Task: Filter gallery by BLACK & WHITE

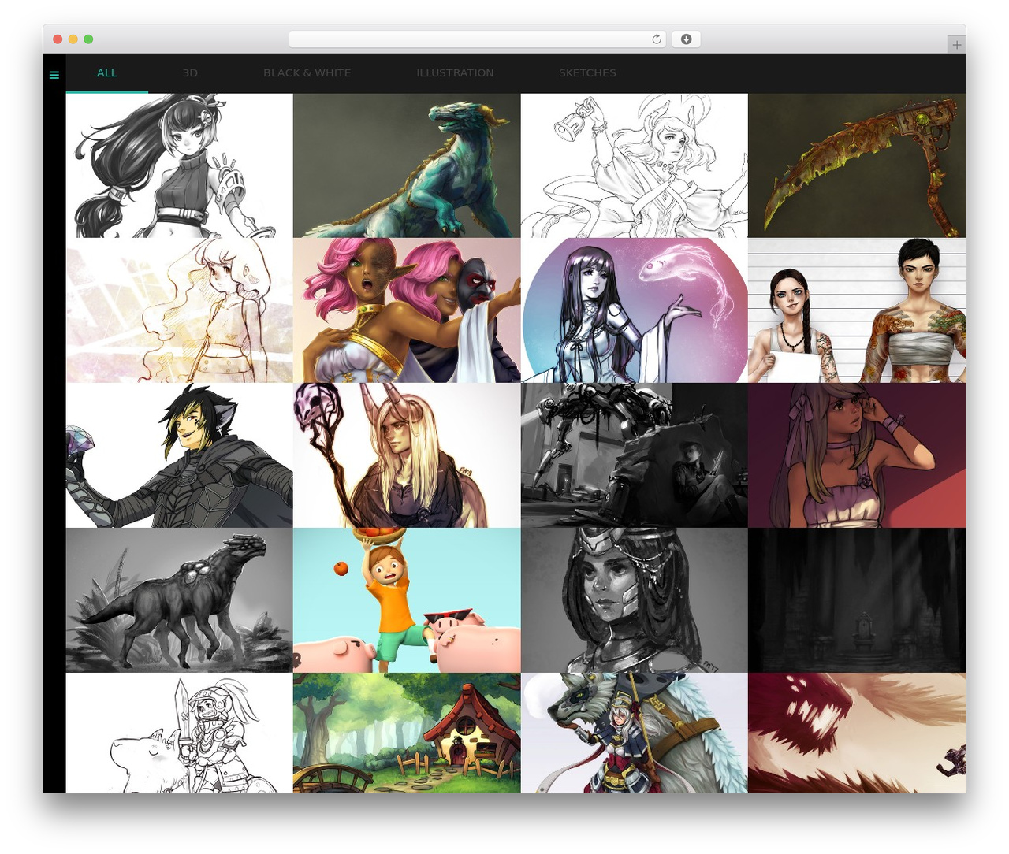Action: coord(307,73)
